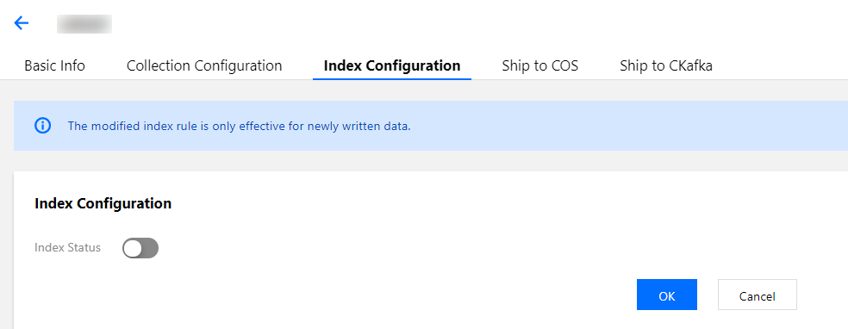
Task: Click the blurred topic name in the header
Action: click(x=84, y=24)
